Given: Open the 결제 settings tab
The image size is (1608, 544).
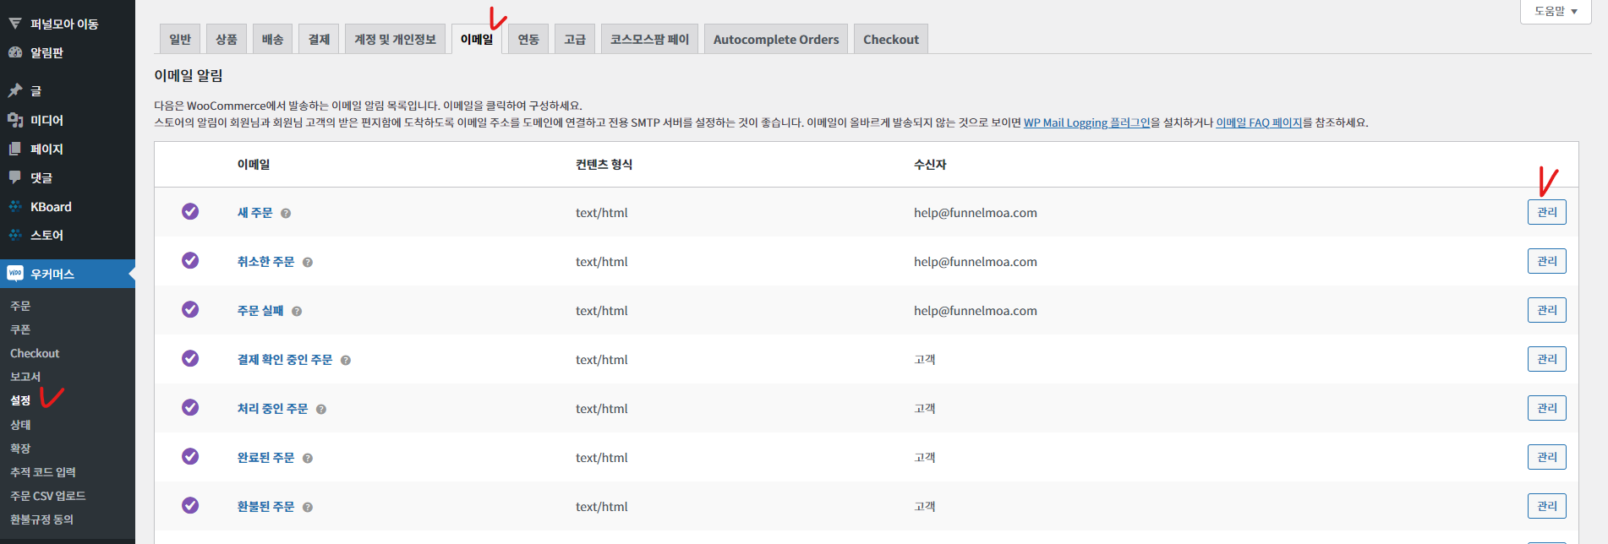Looking at the screenshot, I should (x=319, y=39).
